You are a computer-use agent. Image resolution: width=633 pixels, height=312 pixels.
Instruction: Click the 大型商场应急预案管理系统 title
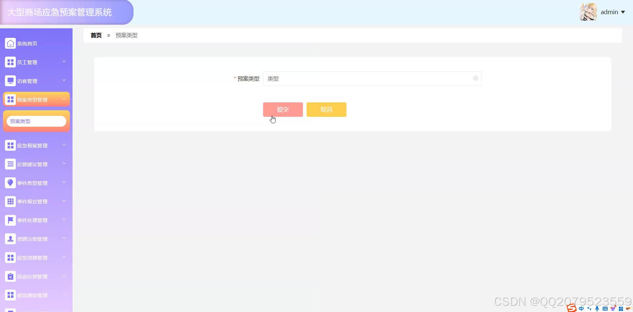pyautogui.click(x=59, y=12)
